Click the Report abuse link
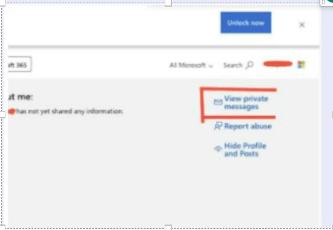Screen dimensions: 333x230 point(248,126)
